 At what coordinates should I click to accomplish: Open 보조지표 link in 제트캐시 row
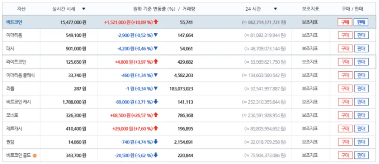(310, 129)
